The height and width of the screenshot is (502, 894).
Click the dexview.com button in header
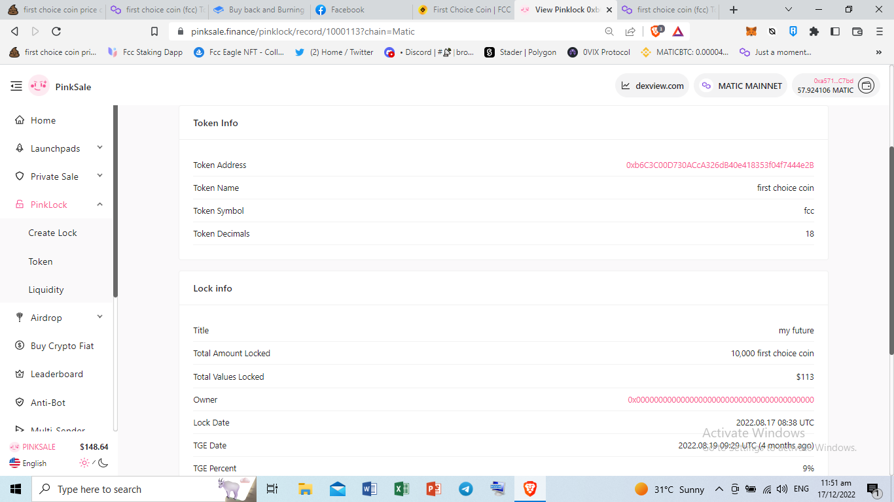(x=652, y=86)
